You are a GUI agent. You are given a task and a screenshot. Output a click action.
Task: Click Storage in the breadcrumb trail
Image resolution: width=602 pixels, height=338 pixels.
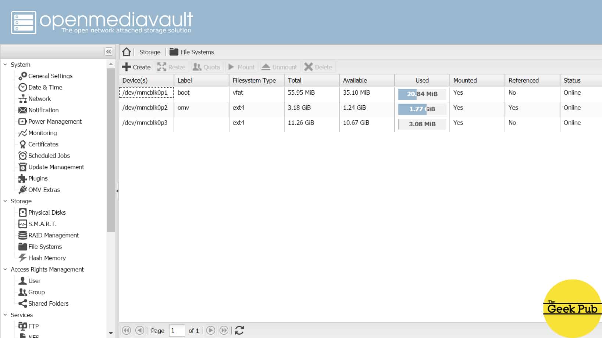click(149, 52)
